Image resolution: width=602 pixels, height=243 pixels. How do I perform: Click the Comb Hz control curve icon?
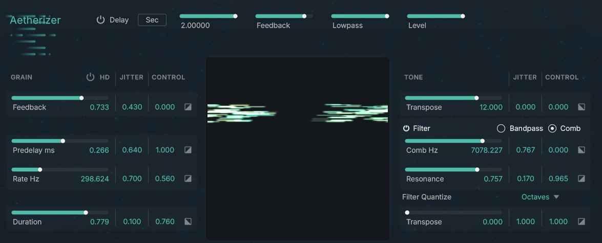(582, 150)
